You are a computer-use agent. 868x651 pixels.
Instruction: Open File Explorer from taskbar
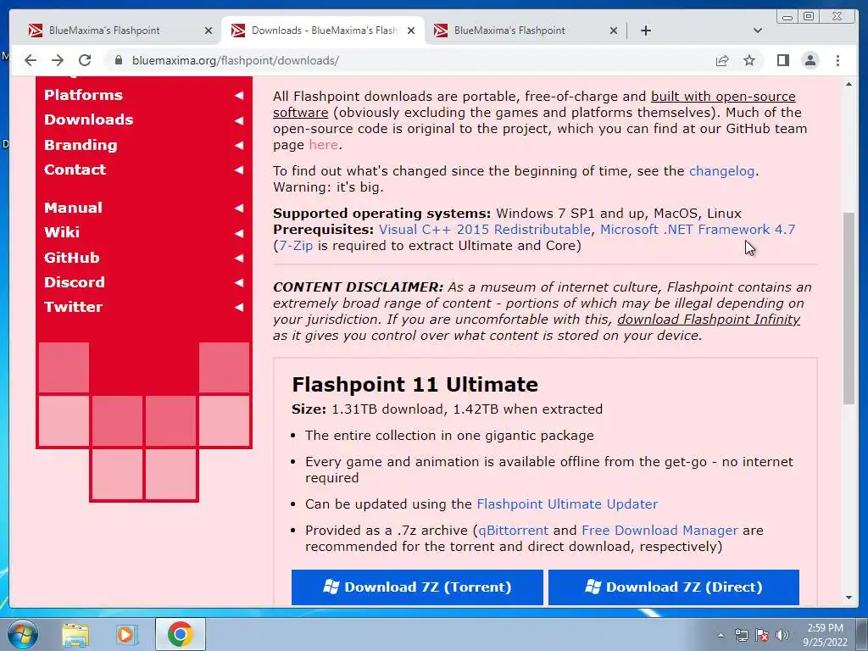point(75,634)
